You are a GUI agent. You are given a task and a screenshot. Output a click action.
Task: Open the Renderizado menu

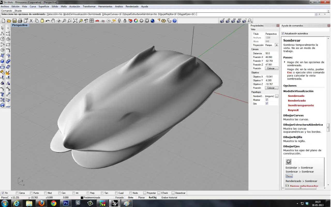pos(132,6)
